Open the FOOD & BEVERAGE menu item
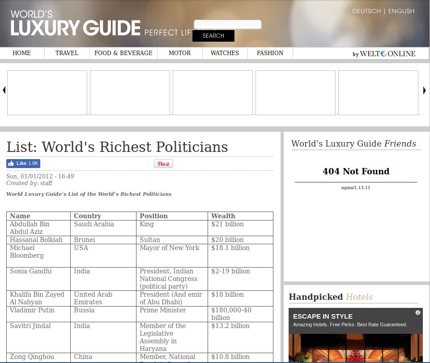This screenshot has height=363, width=430. pyautogui.click(x=123, y=53)
